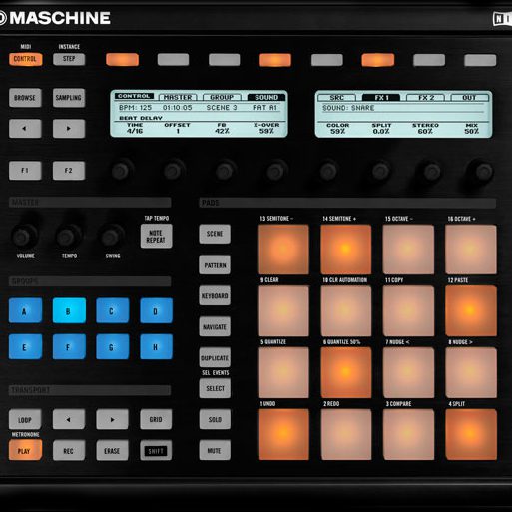Tap pad 5 Quantize
This screenshot has height=512, width=512.
283,372
